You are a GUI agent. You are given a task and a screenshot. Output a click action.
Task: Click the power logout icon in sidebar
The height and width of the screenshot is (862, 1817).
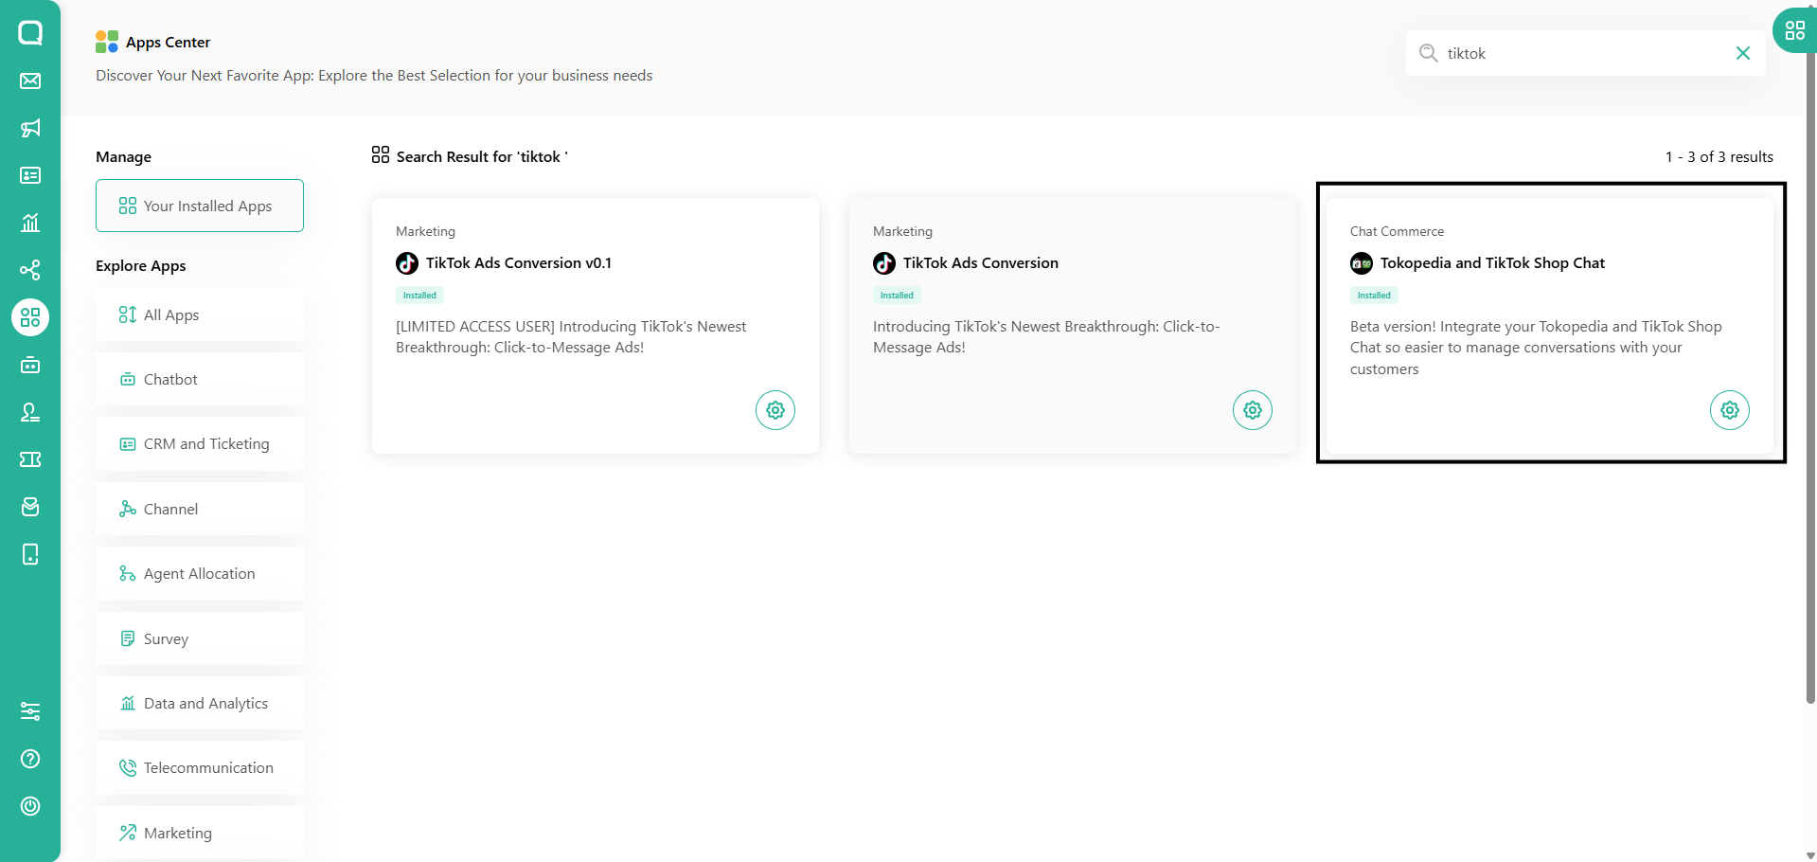pyautogui.click(x=30, y=806)
